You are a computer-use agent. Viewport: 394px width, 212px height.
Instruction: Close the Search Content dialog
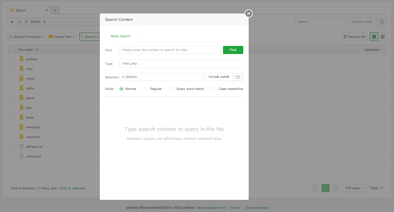coord(248,14)
